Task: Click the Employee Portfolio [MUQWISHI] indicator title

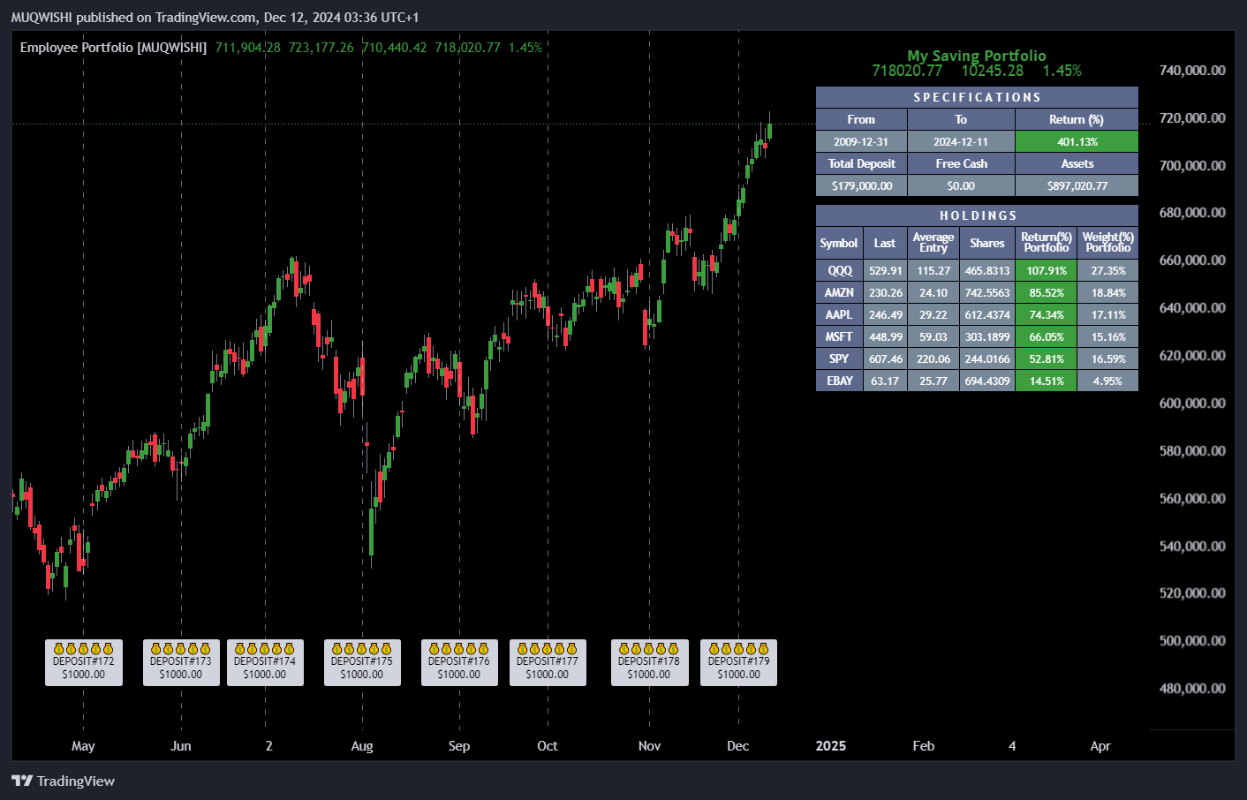Action: pyautogui.click(x=113, y=48)
